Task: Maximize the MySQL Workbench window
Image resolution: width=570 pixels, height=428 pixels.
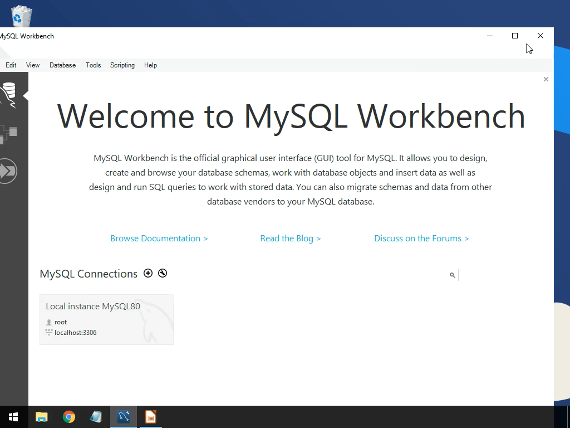Action: (515, 36)
